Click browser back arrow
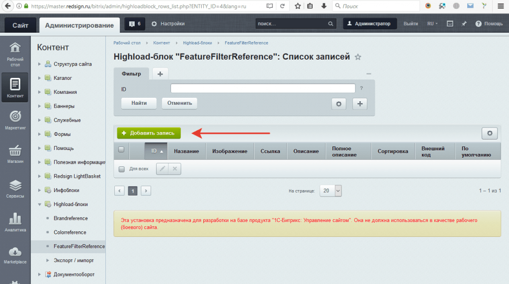 coord(7,6)
